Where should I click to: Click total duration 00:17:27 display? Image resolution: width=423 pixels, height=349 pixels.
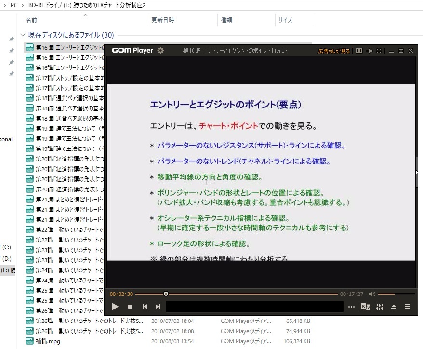[x=352, y=294]
